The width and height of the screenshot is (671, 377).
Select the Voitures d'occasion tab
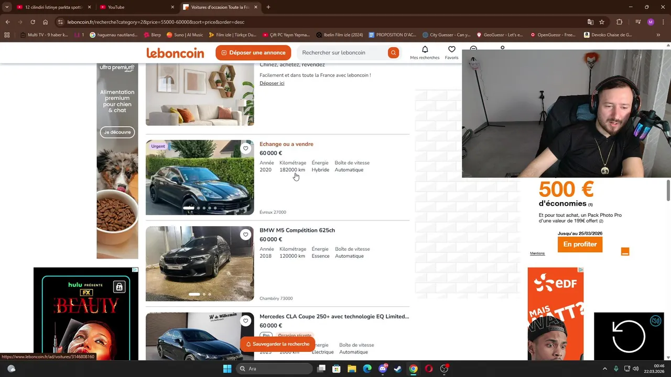pos(220,7)
